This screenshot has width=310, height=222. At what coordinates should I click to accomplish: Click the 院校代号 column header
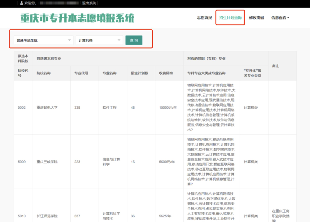click(x=23, y=73)
